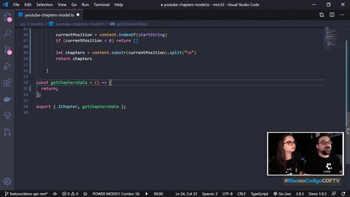350x197 pixels.
Task: Click the webcam video overlay
Action: (x=305, y=154)
